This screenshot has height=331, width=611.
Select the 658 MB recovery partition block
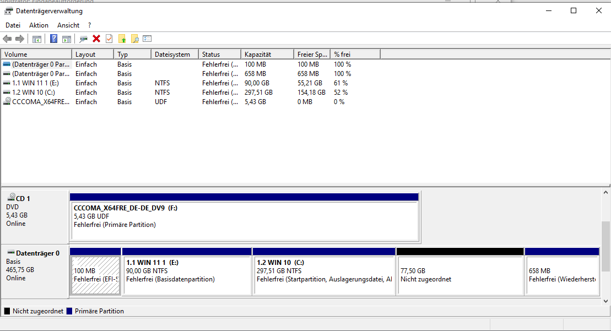click(x=562, y=272)
